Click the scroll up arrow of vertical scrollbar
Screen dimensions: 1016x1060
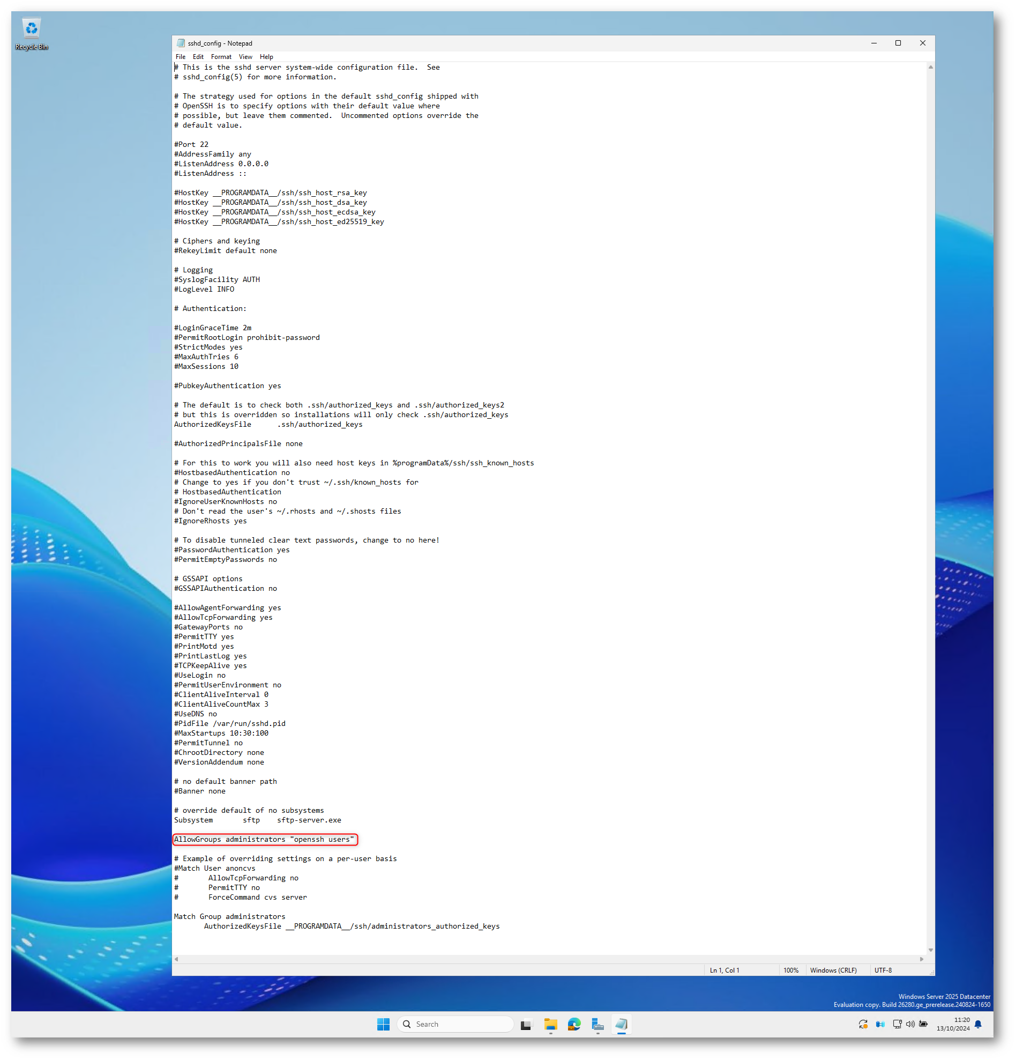point(931,67)
